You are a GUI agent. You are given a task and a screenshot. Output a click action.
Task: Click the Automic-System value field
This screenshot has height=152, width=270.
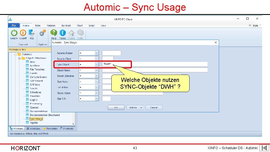coord(112,53)
